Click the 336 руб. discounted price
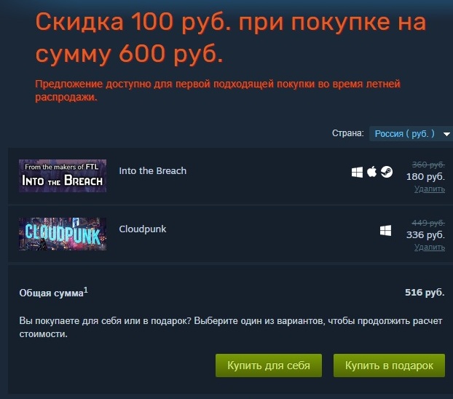453x399 pixels. 425,235
